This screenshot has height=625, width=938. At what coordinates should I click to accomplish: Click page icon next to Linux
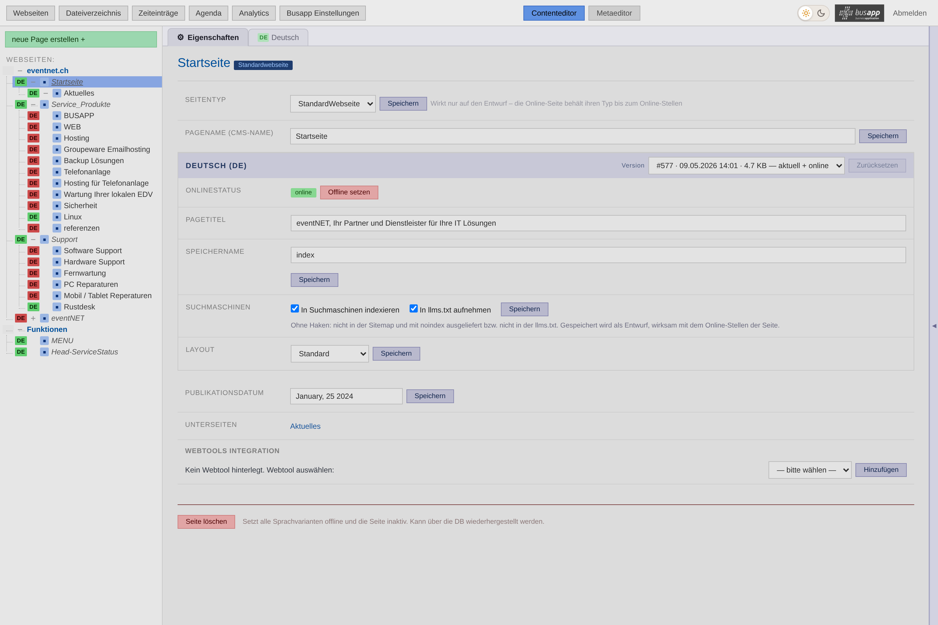(57, 217)
